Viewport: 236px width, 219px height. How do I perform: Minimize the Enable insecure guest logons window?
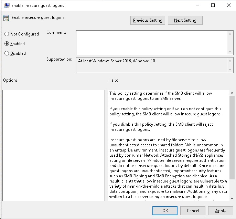coord(197,6)
